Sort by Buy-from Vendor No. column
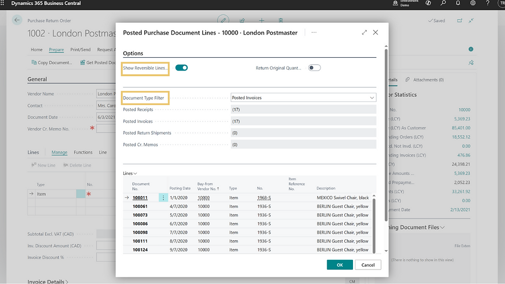The width and height of the screenshot is (505, 284). pos(208,186)
